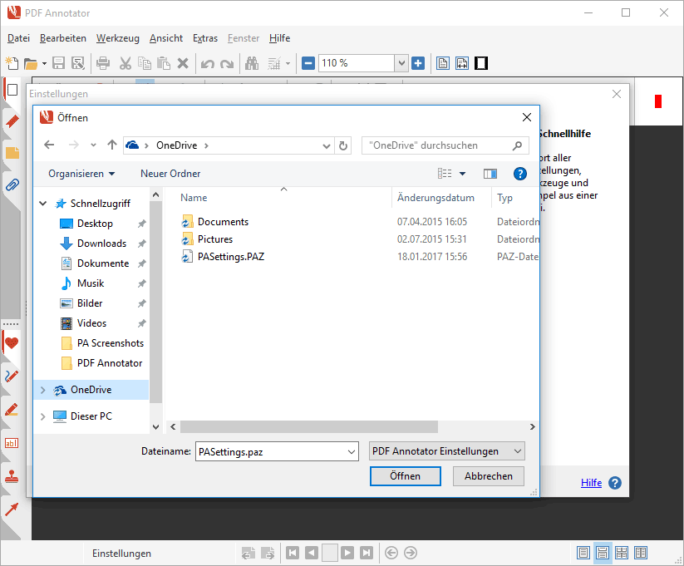Click blue help icon in Öffnen dialog

[x=520, y=174]
